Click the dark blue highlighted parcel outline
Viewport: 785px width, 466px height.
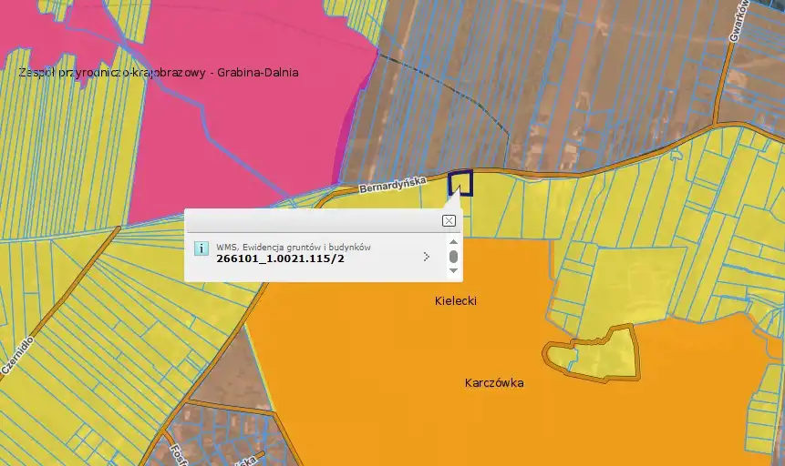pyautogui.click(x=460, y=183)
